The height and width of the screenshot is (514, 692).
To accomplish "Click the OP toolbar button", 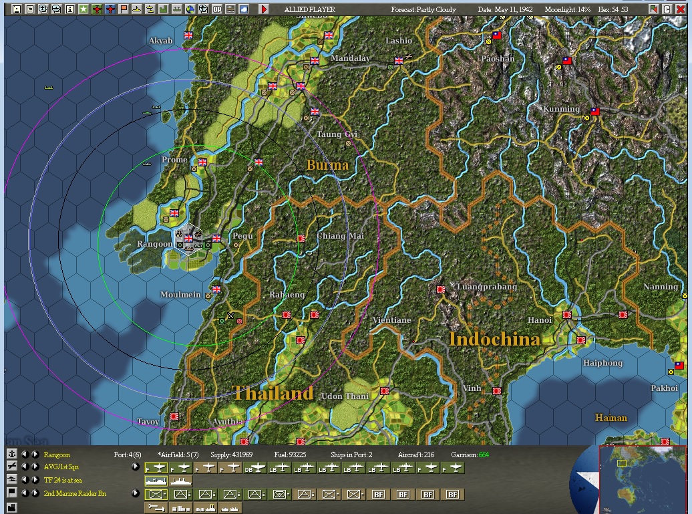I will coord(216,9).
